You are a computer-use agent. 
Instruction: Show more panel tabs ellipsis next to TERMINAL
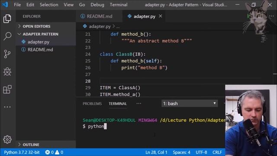(139, 104)
